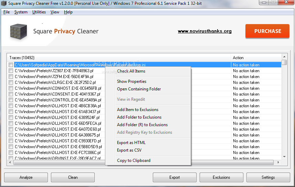Click the Action column header
This screenshot has height=187, width=295.
[x=256, y=58]
